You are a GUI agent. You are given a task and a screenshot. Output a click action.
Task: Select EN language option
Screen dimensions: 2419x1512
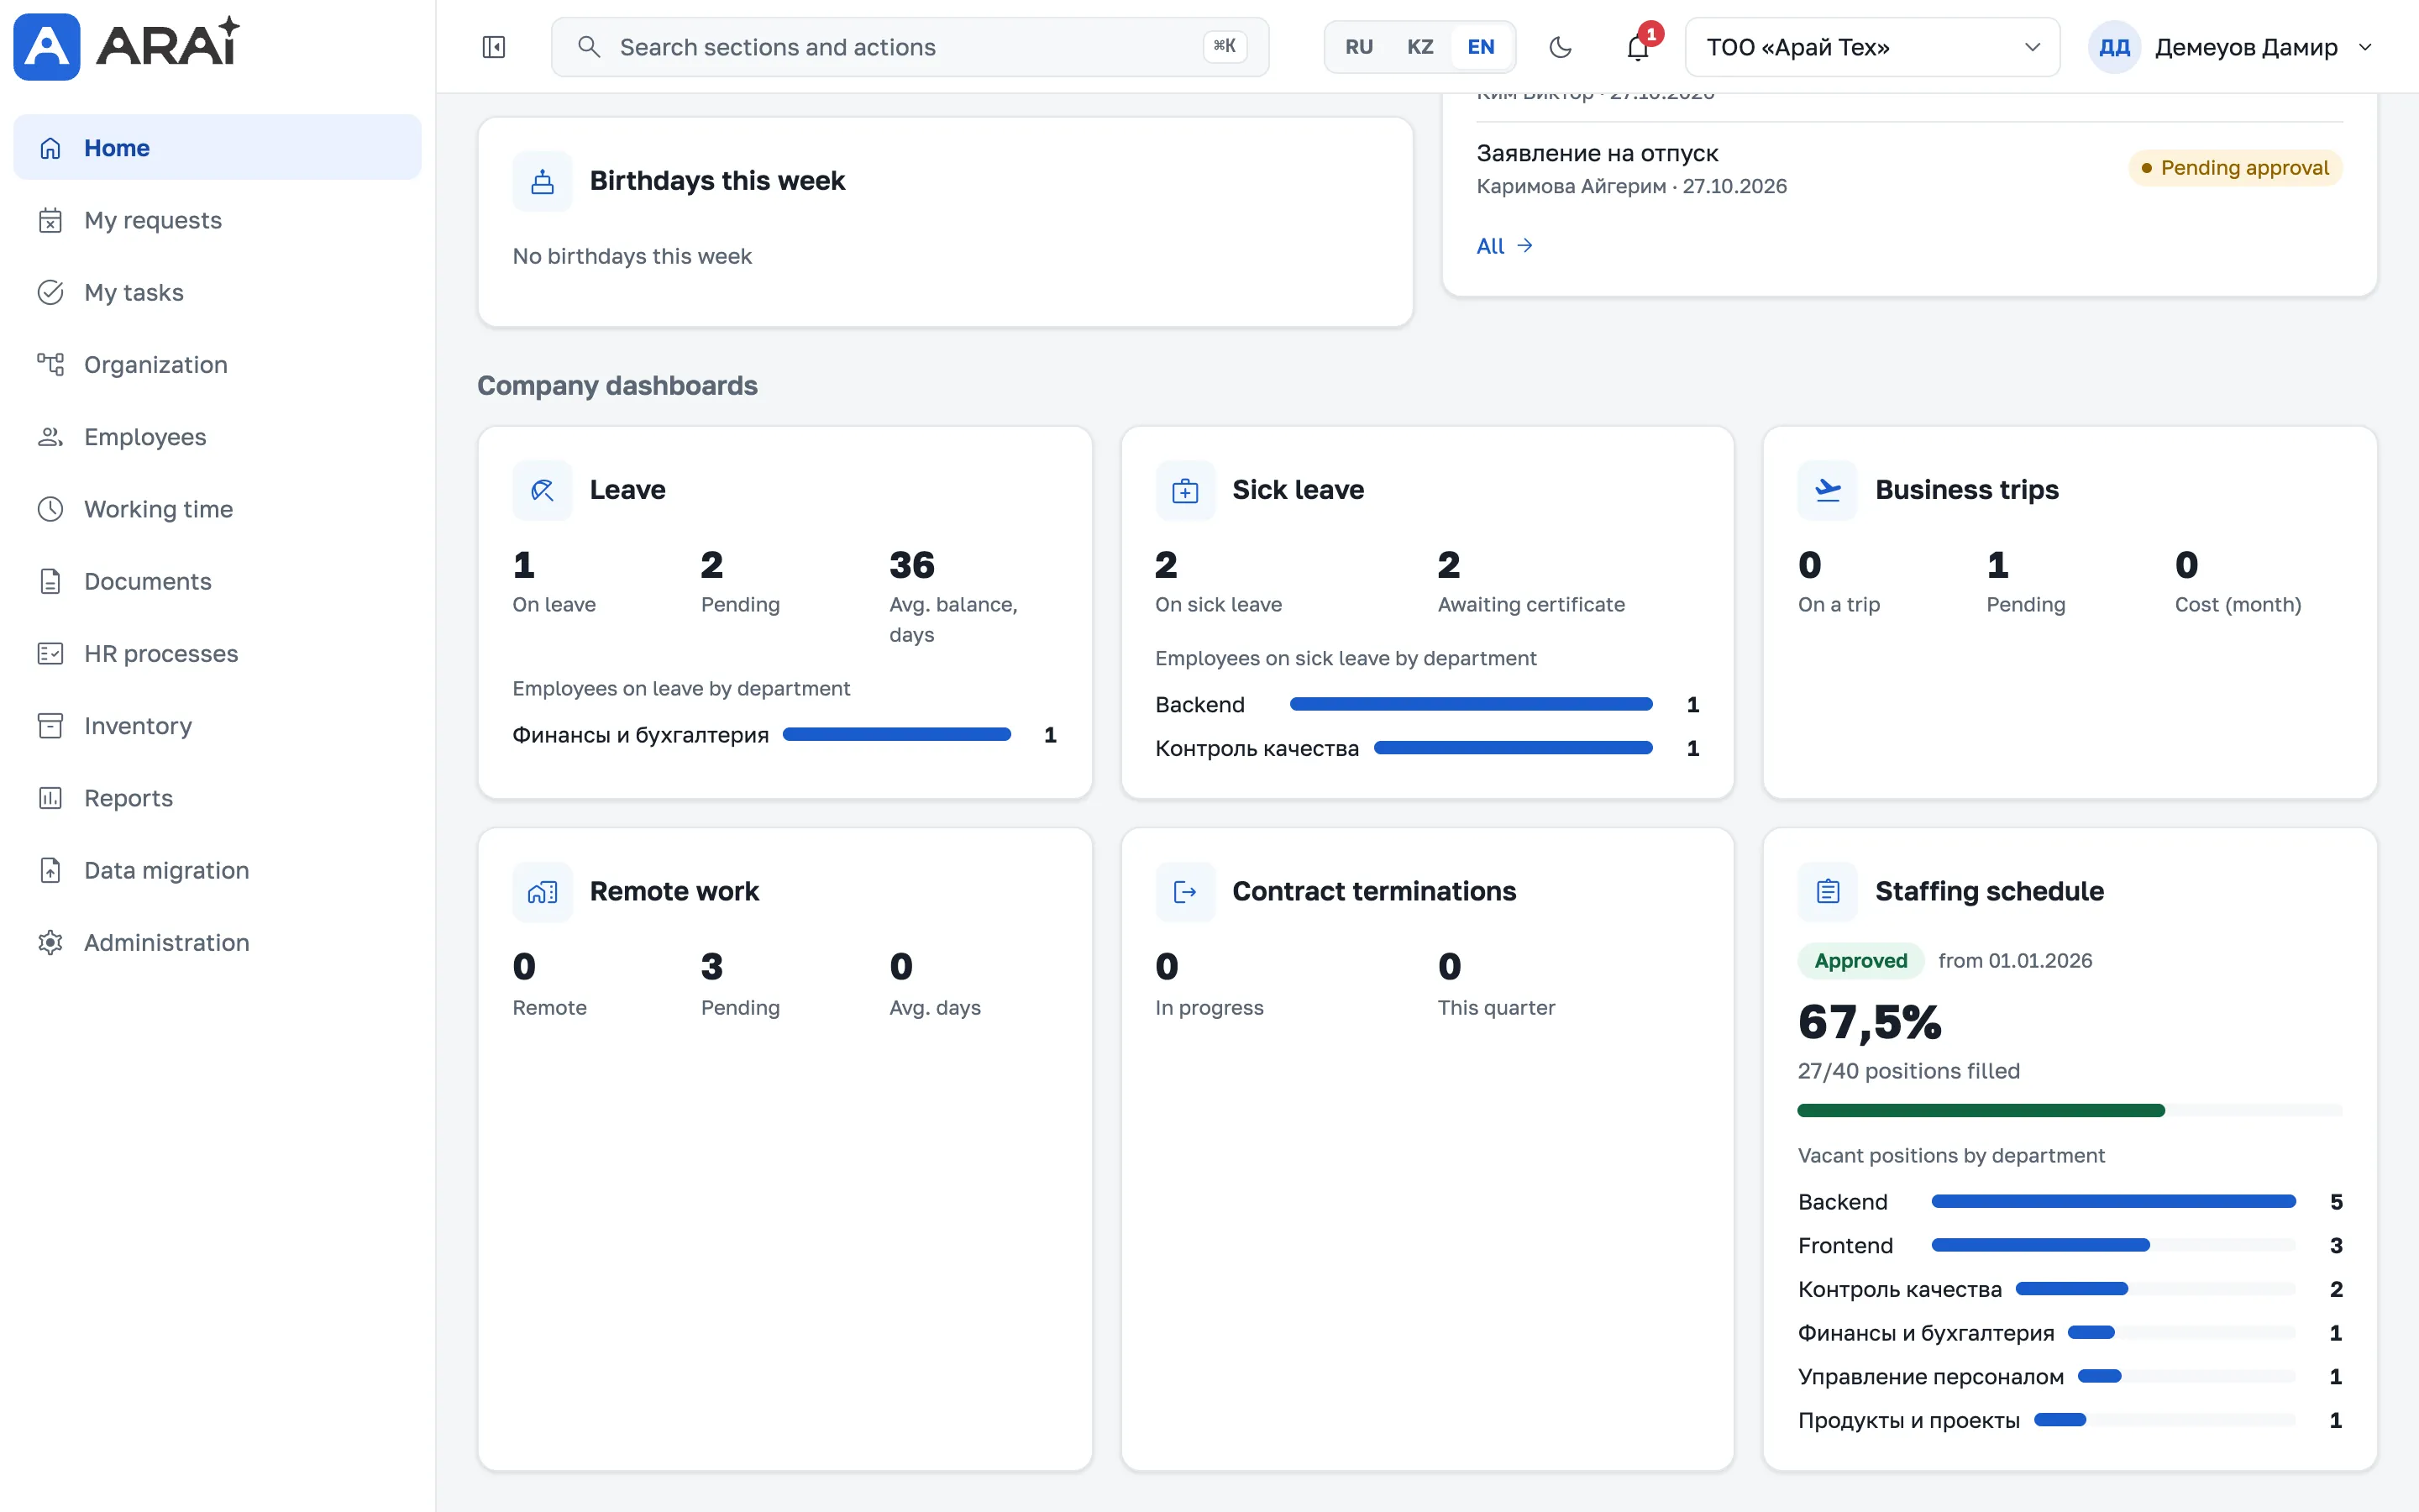coord(1481,47)
